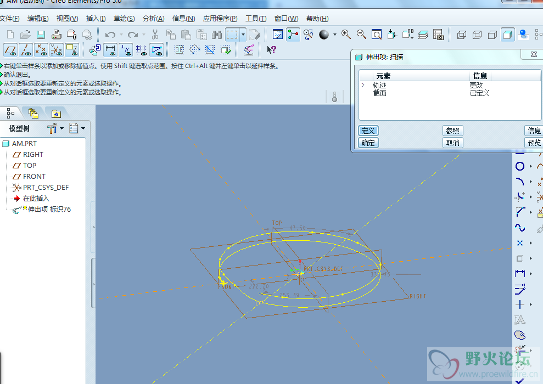Open the binoculars search tool

click(217, 35)
